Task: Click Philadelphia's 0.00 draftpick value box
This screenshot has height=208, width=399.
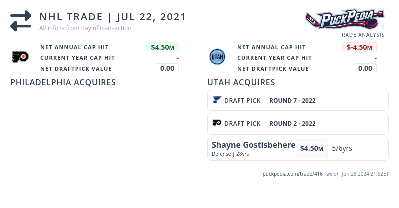Action: [x=167, y=68]
